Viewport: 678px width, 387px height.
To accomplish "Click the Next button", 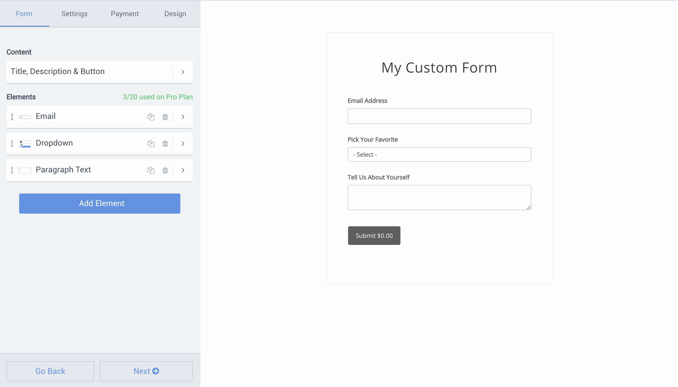I will 146,371.
